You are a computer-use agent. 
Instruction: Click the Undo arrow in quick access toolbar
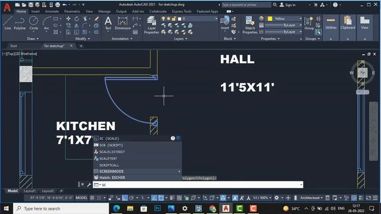coord(65,5)
